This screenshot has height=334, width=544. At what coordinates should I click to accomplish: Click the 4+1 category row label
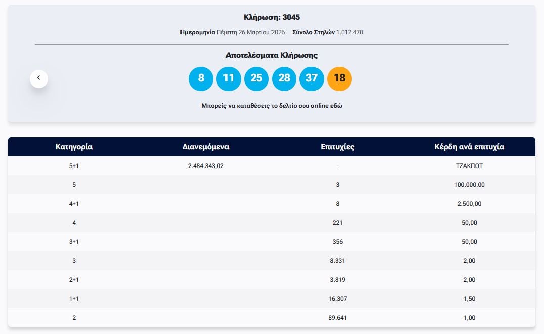coord(74,204)
